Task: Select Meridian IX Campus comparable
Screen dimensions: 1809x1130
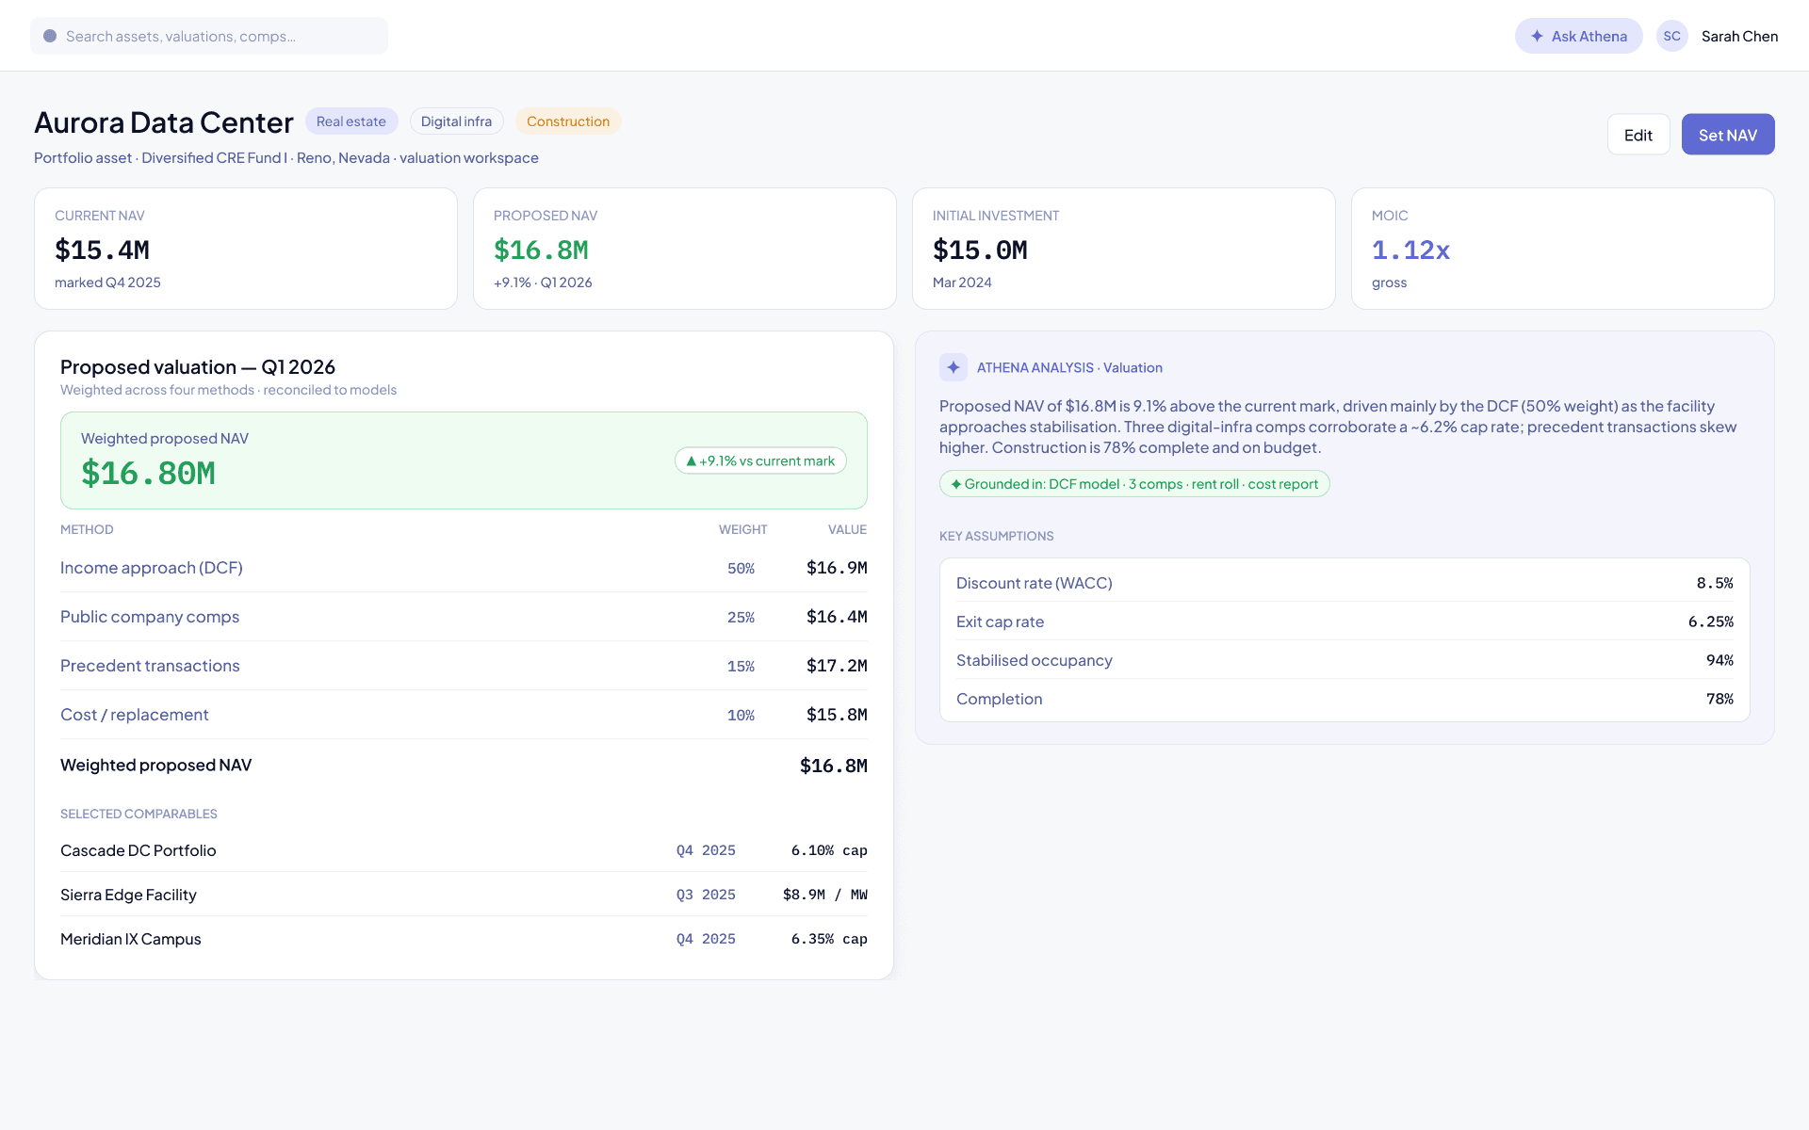Action: tap(464, 939)
